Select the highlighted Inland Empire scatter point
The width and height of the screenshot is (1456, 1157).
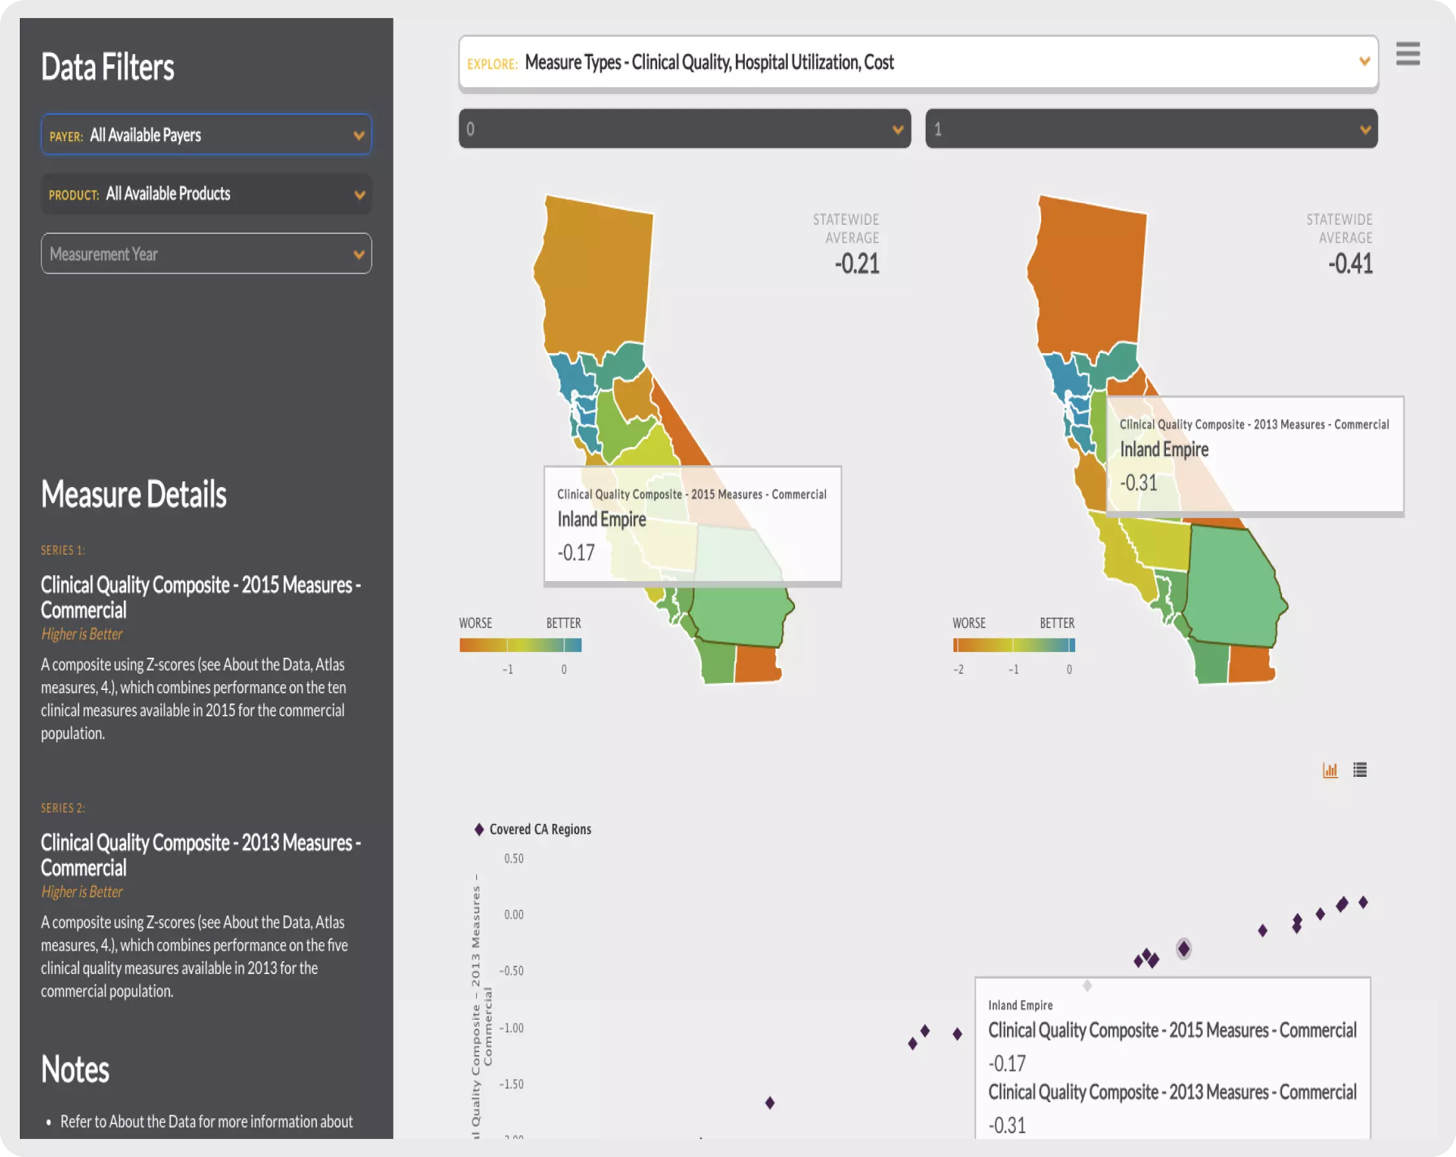point(1183,949)
